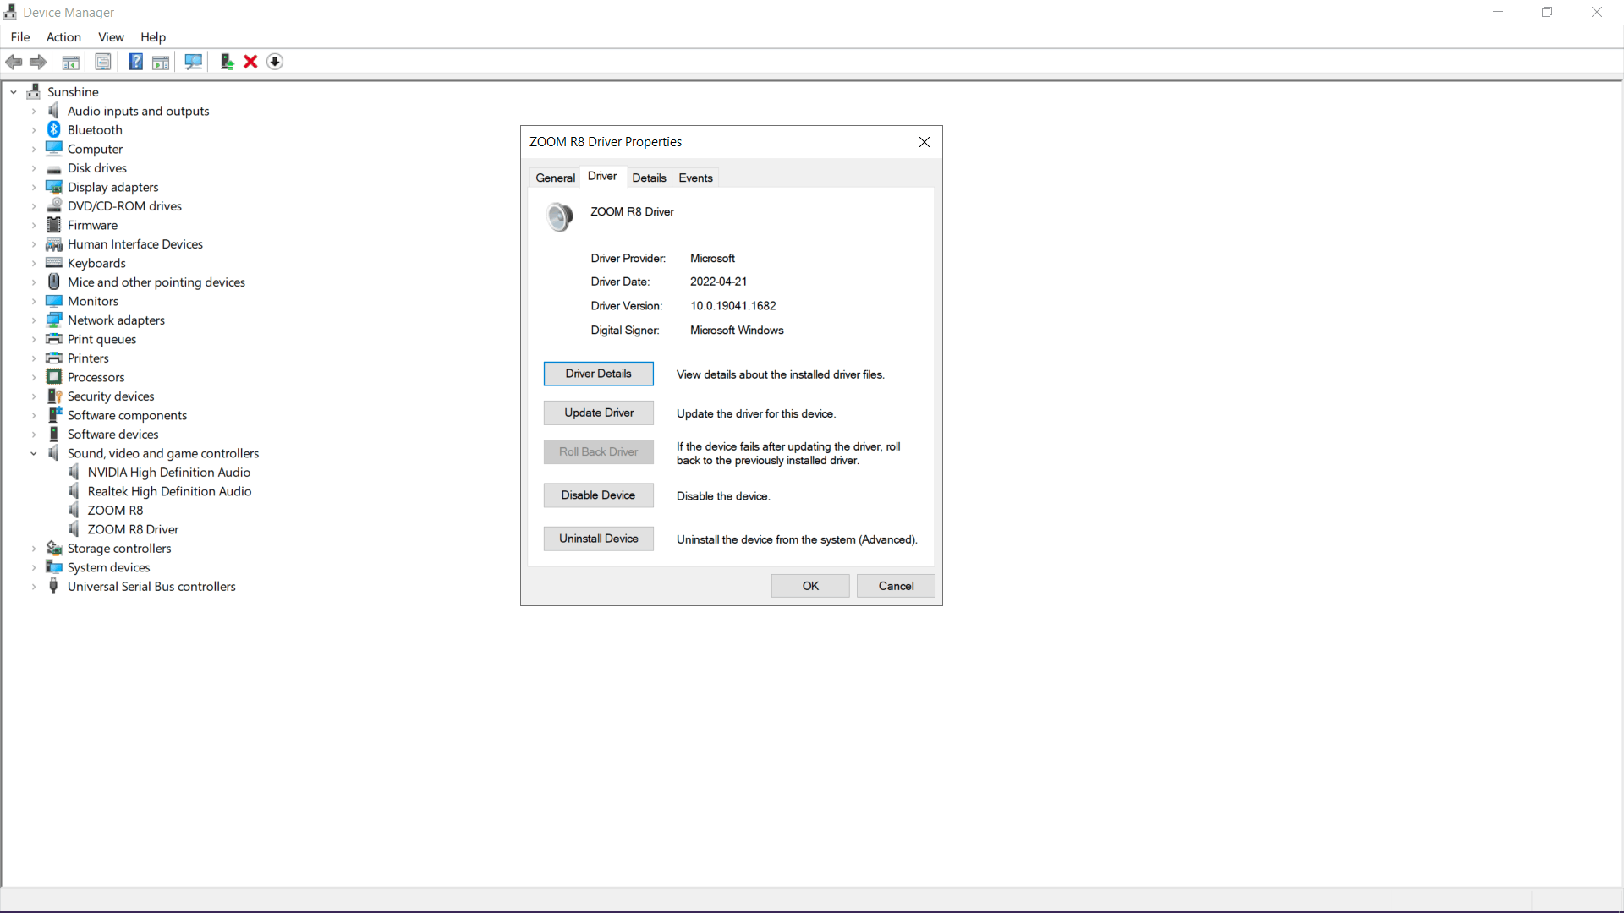Click the Update device driver toolbar icon

tap(227, 62)
